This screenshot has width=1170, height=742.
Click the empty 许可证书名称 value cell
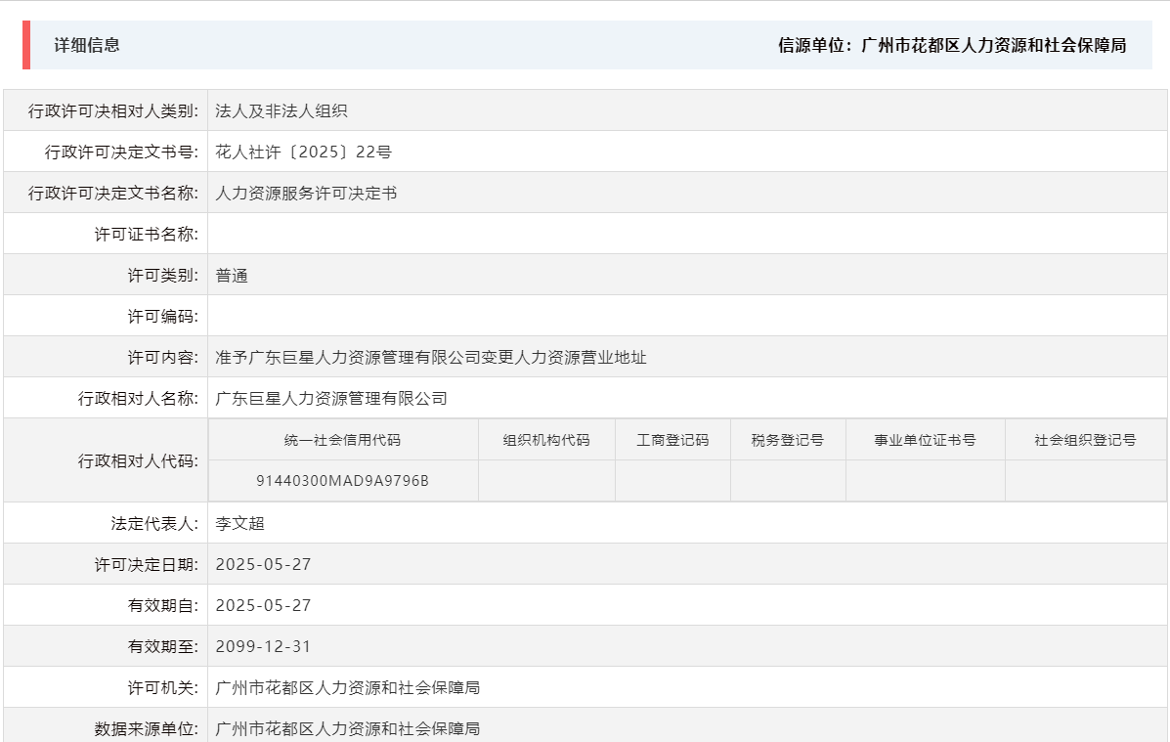[x=391, y=233]
